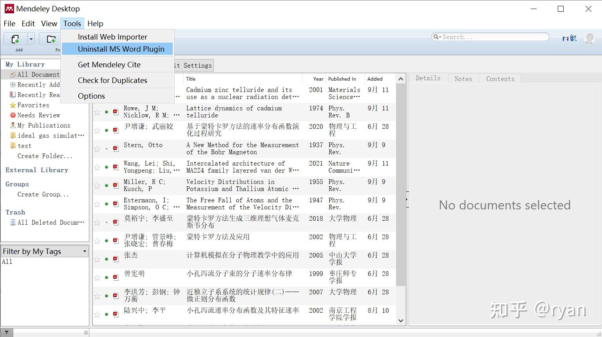602x337 pixels.
Task: Choose Check for Duplicates
Action: [x=117, y=80]
